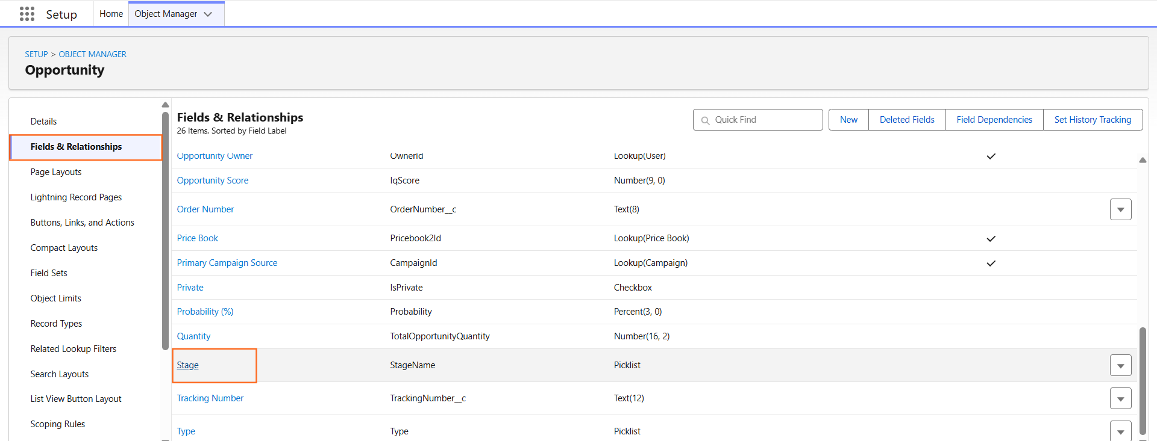Open the Primary Campaign Source field

pyautogui.click(x=227, y=263)
